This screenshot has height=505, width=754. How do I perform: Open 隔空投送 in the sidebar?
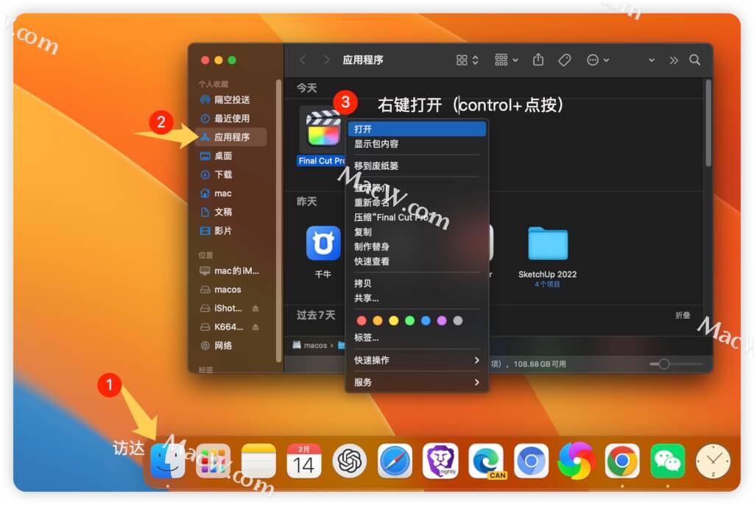231,99
